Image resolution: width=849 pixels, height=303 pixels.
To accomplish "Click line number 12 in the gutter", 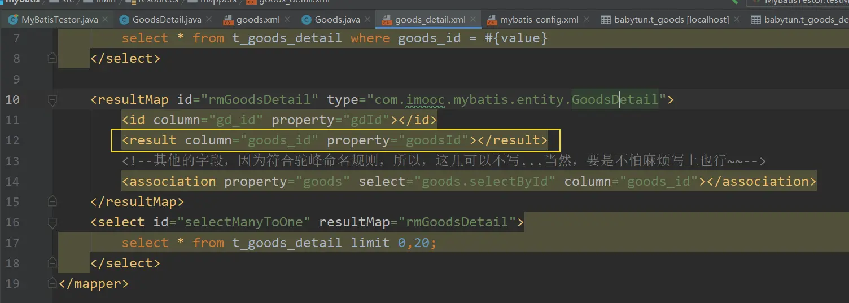I will click(12, 140).
